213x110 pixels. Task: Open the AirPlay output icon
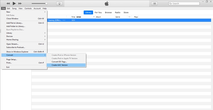pyautogui.click(x=59, y=4)
